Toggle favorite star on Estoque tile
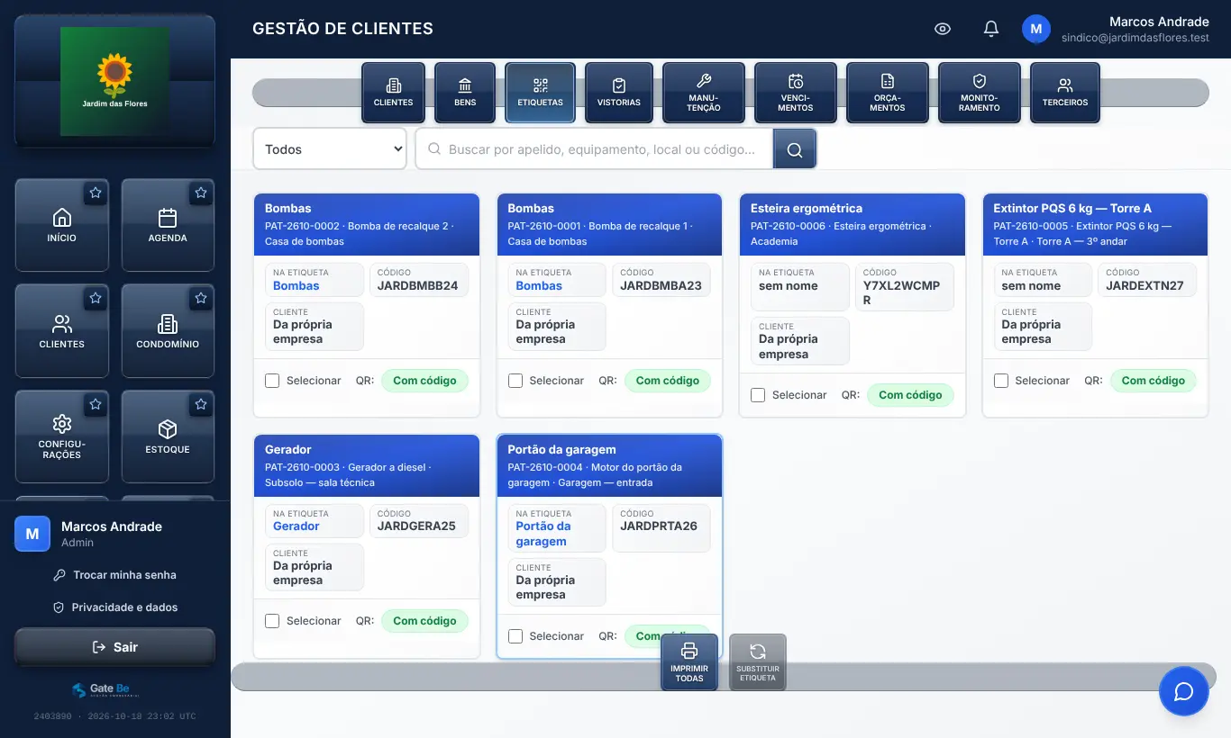Image resolution: width=1231 pixels, height=738 pixels. [x=201, y=405]
